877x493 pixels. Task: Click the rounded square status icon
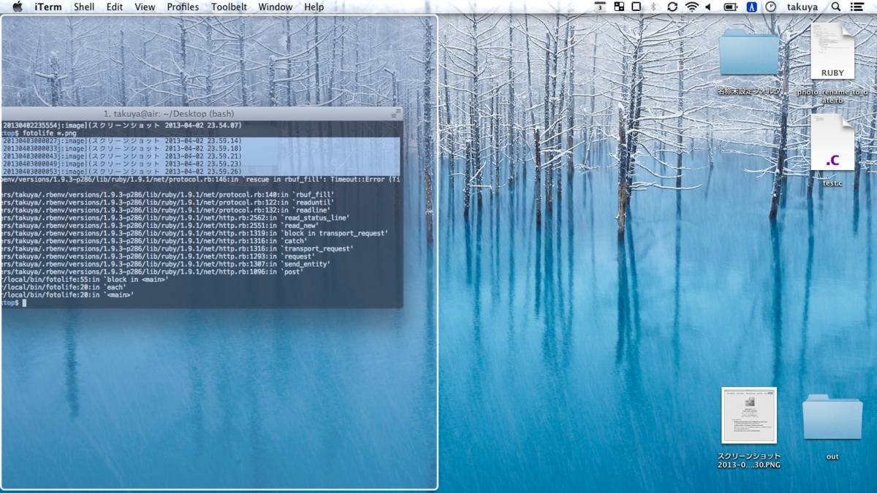(637, 7)
